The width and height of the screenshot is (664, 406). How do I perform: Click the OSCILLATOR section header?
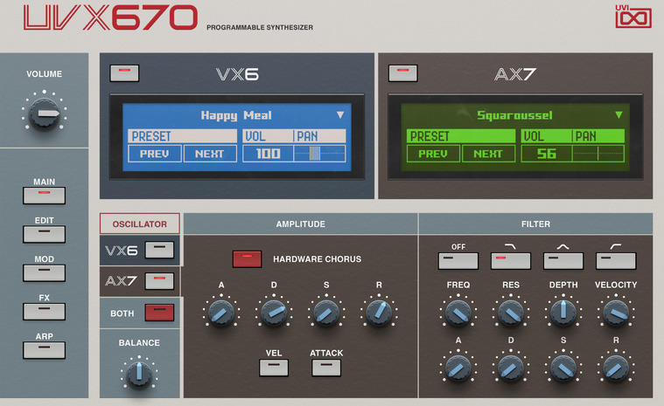pyautogui.click(x=140, y=224)
